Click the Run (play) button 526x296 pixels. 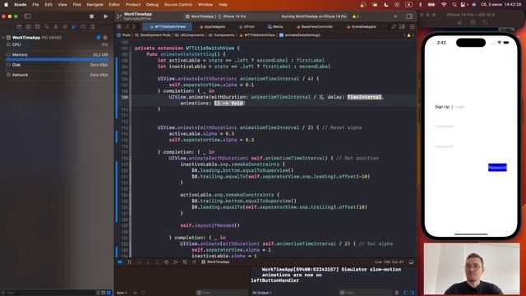coord(106,16)
